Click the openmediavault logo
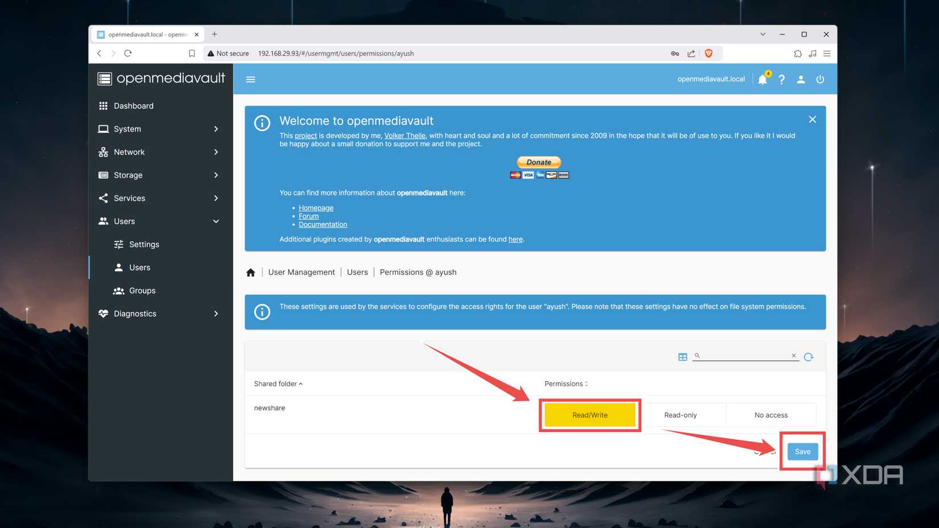Image resolution: width=939 pixels, height=528 pixels. (161, 79)
